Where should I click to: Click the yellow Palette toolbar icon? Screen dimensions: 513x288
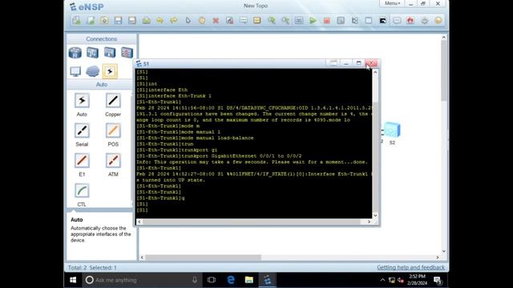257,20
